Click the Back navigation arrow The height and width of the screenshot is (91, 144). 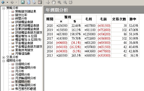[x=3, y=2]
